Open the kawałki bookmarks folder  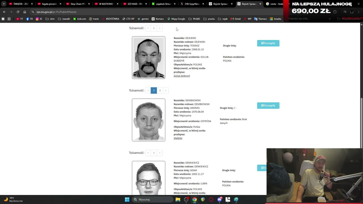click(x=64, y=19)
